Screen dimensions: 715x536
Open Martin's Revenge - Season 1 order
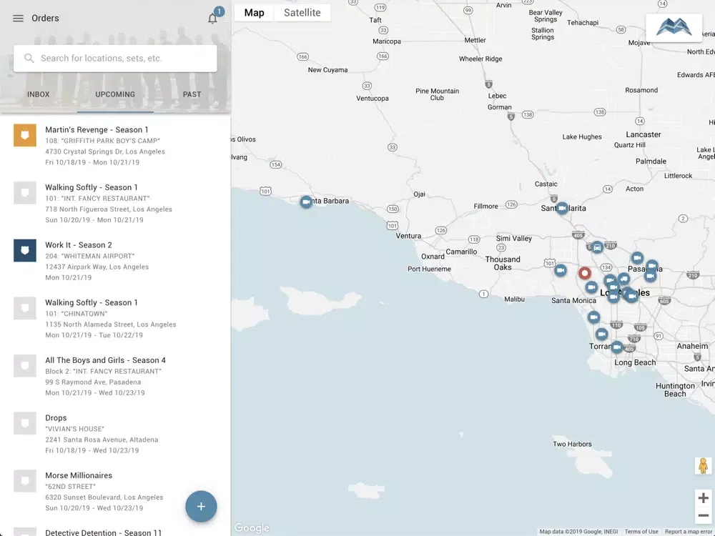pos(97,130)
